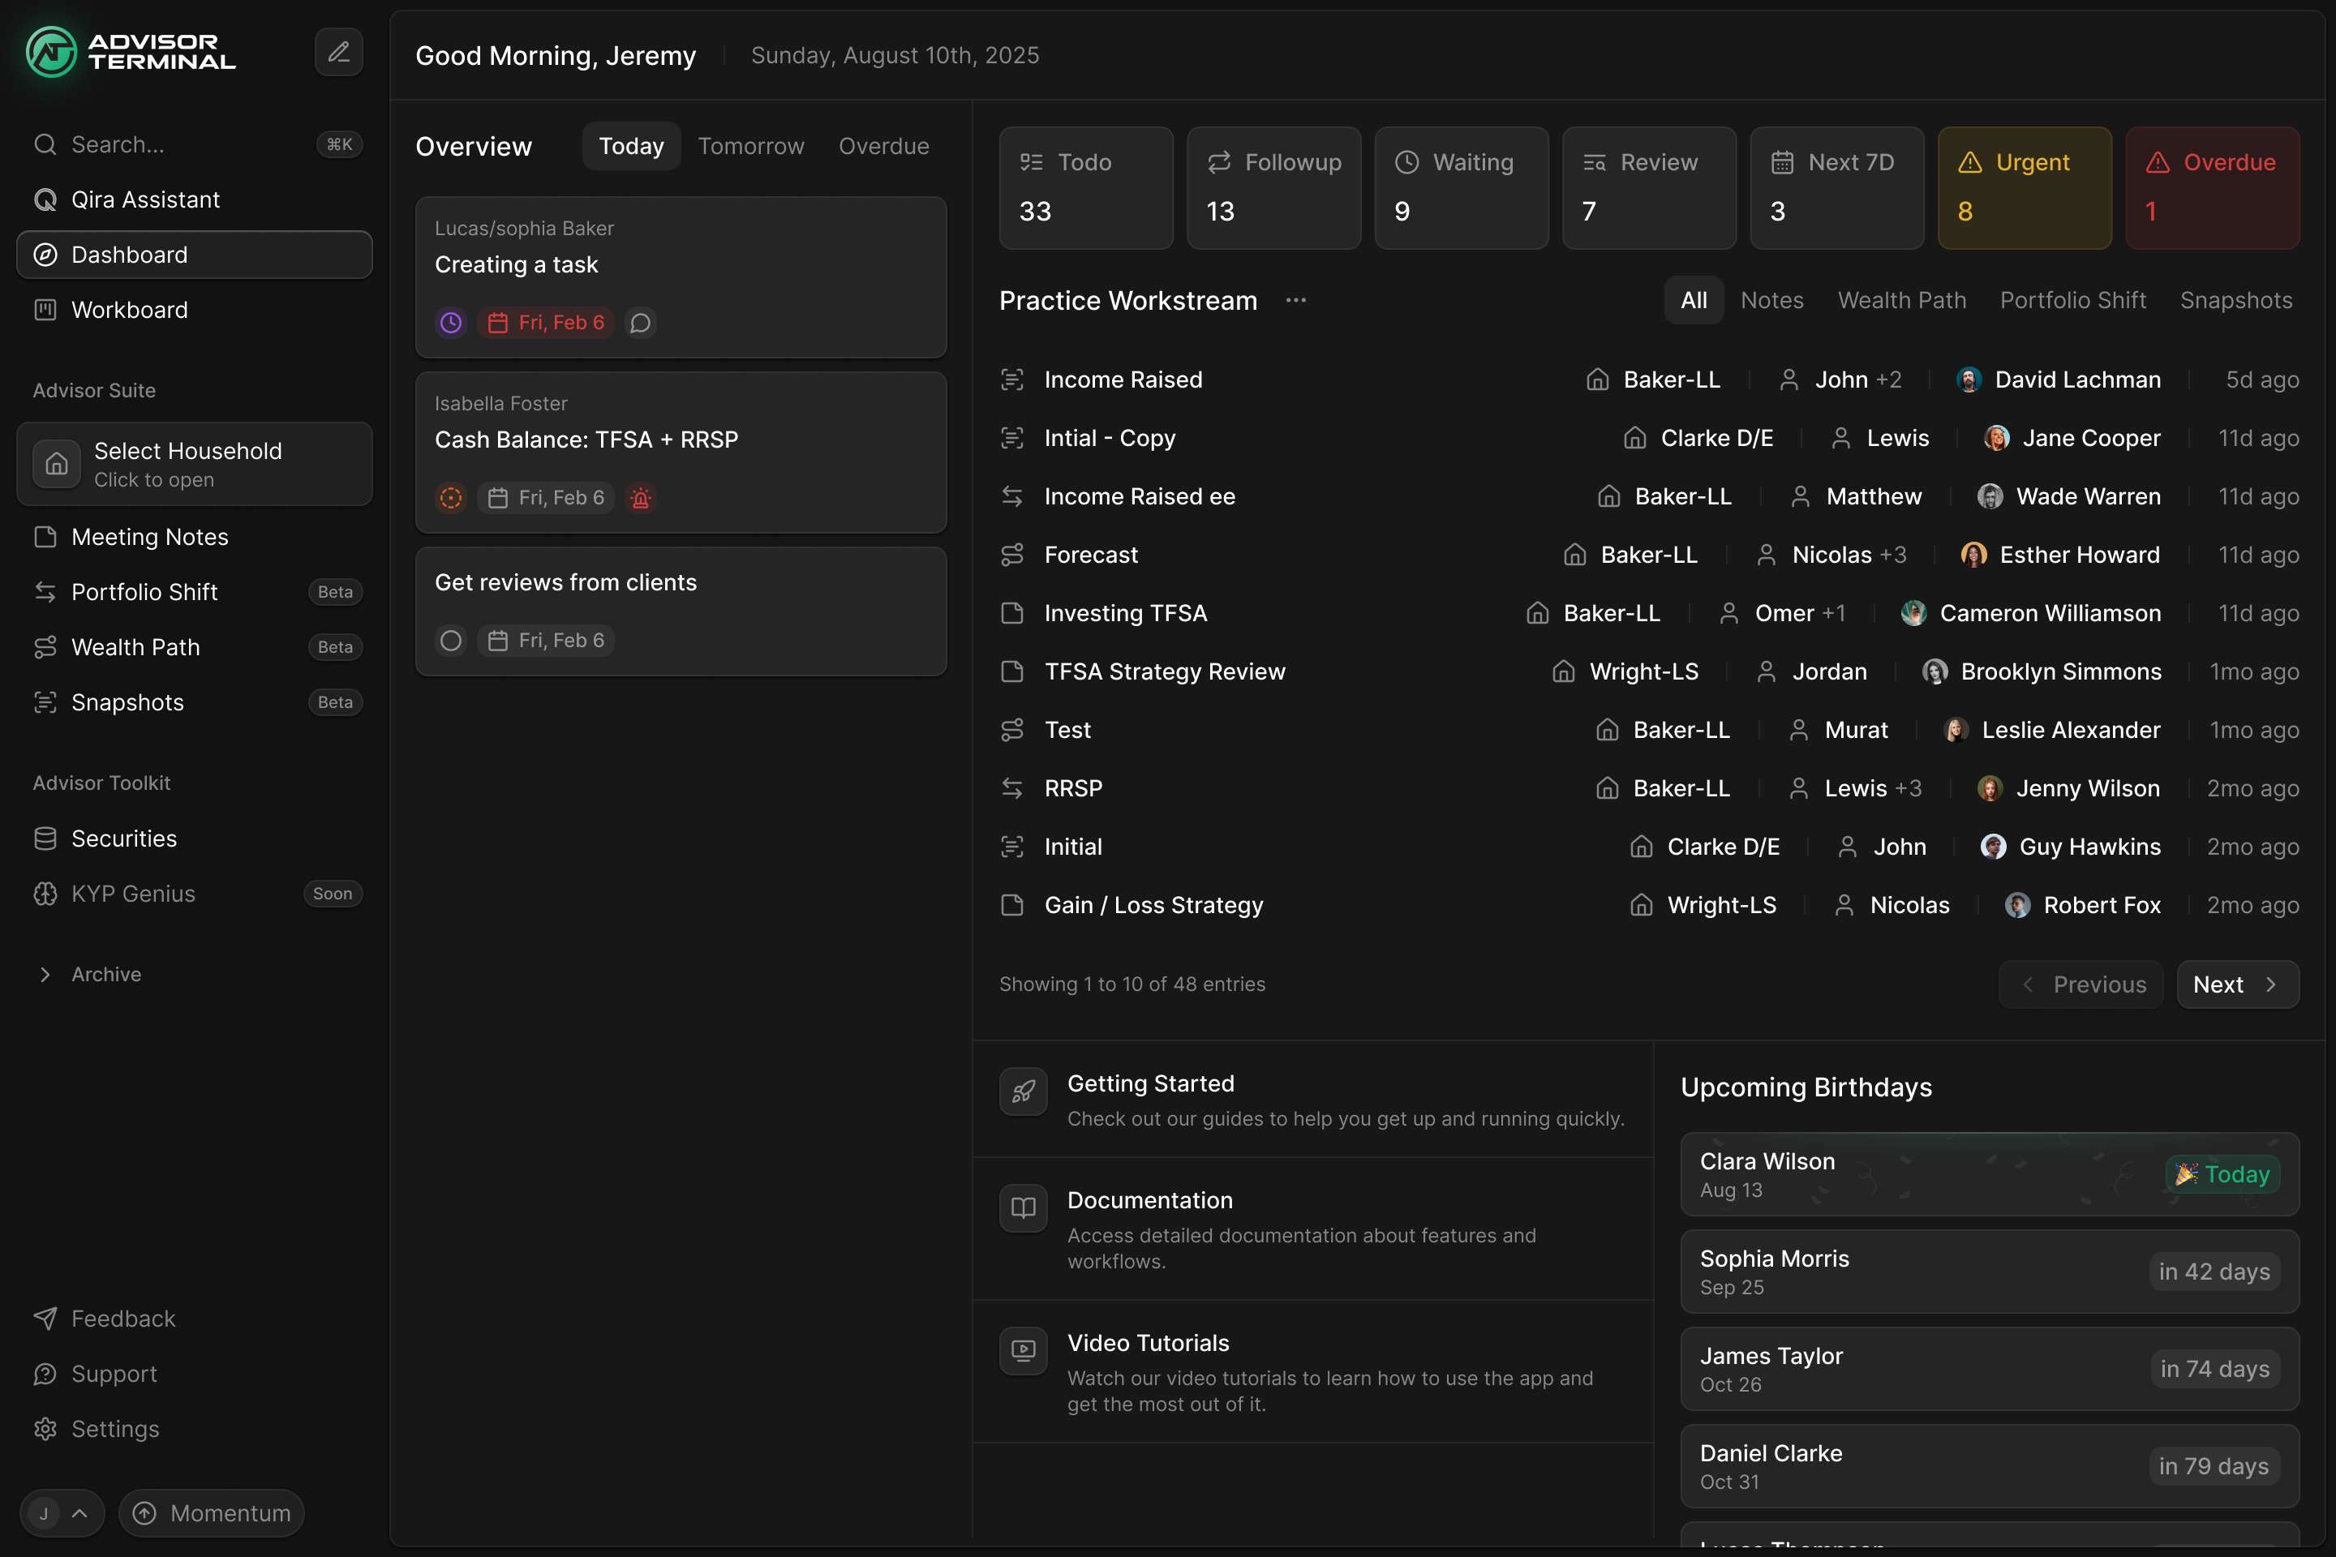Viewport: 2336px width, 1557px height.
Task: Open the TFSA Strategy Review workstream row
Action: tap(1649, 672)
